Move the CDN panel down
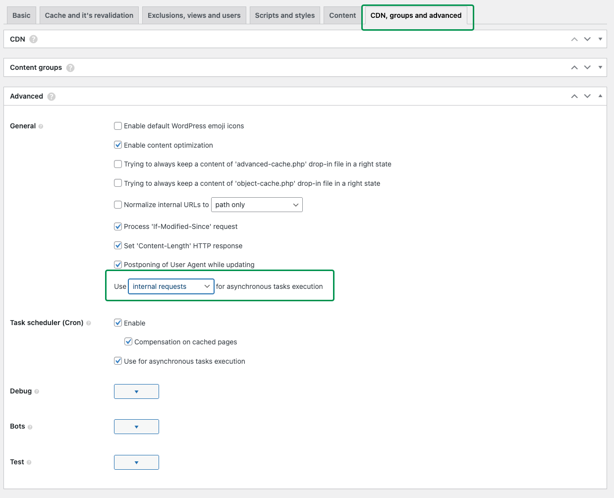 point(587,39)
